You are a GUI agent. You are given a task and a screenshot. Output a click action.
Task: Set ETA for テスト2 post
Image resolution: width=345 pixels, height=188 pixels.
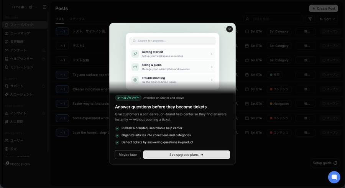254,46
